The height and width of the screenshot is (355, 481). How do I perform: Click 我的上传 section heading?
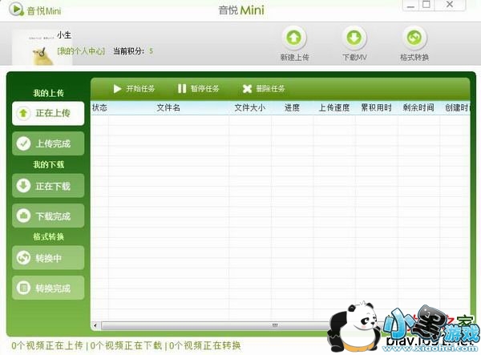(48, 93)
